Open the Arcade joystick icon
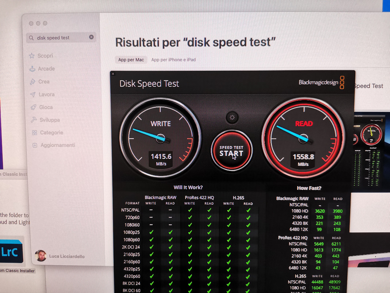Image resolution: width=390 pixels, height=293 pixels. [x=32, y=69]
